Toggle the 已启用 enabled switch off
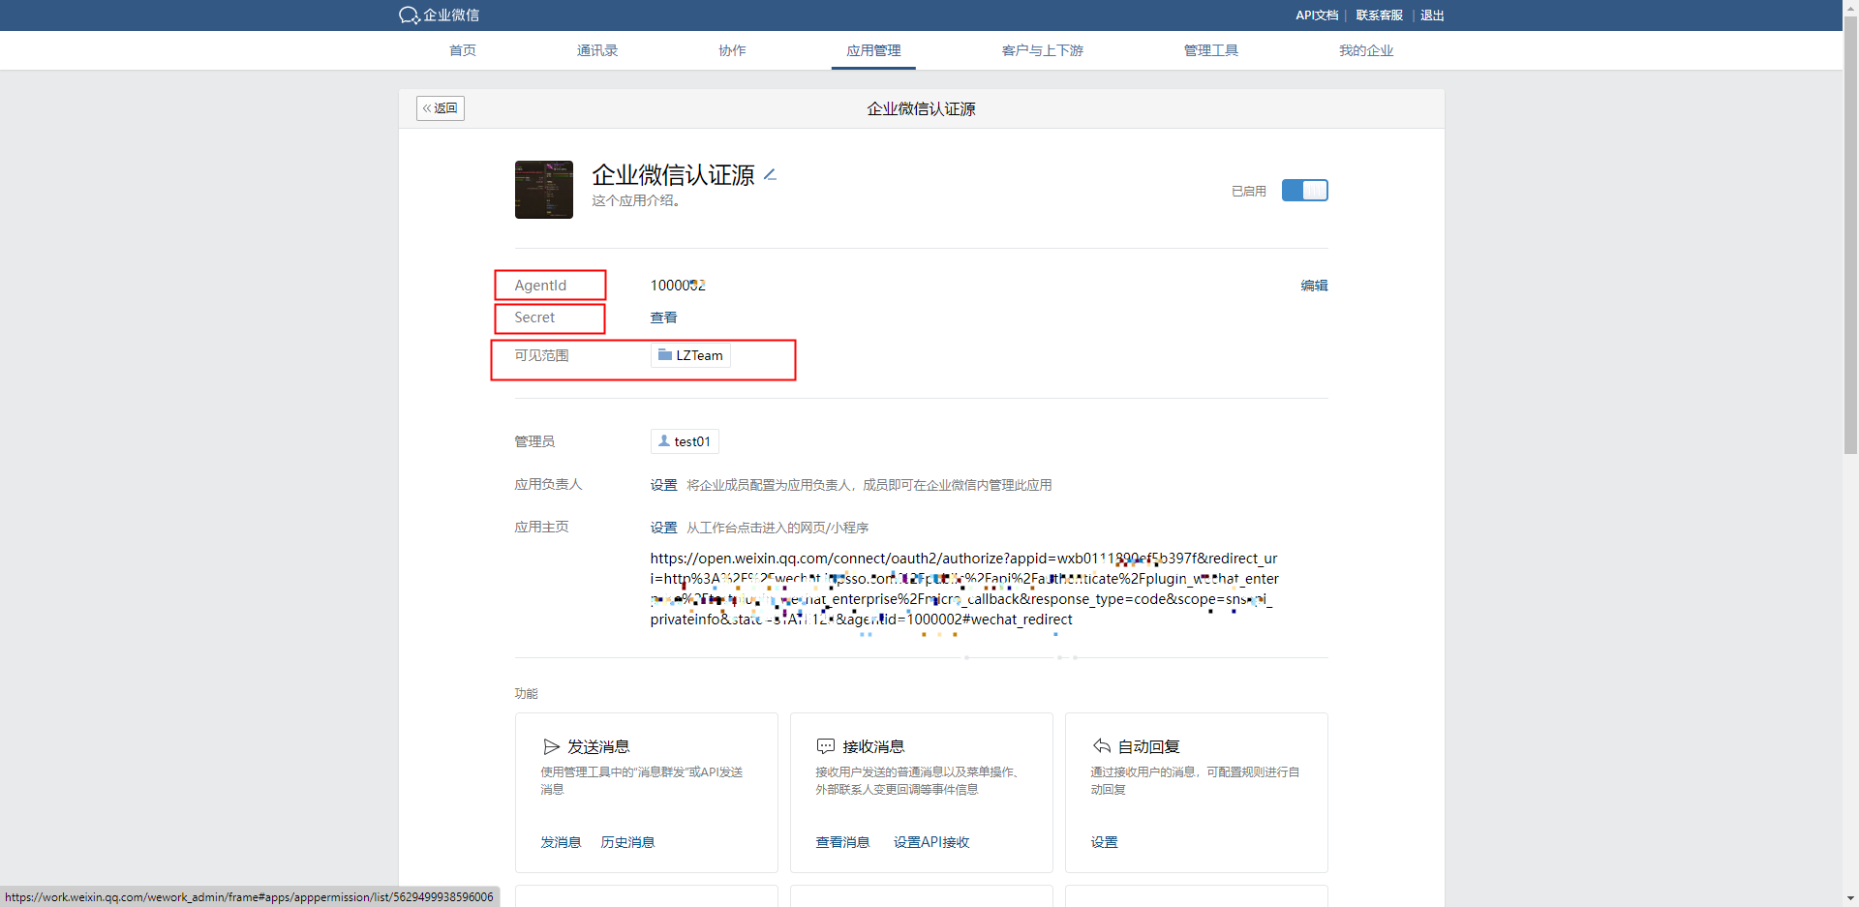Viewport: 1859px width, 907px height. (1304, 191)
